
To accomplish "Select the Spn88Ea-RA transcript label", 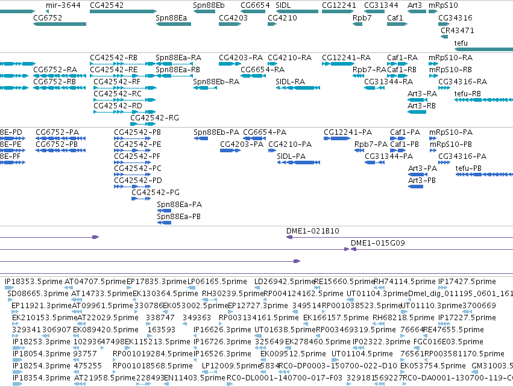I will [178, 58].
